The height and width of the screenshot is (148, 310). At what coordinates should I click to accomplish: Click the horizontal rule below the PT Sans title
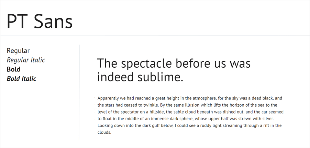point(155,36)
